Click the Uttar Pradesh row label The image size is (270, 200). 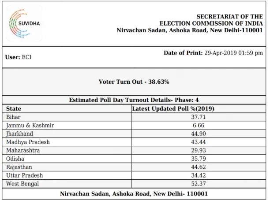coord(25,176)
